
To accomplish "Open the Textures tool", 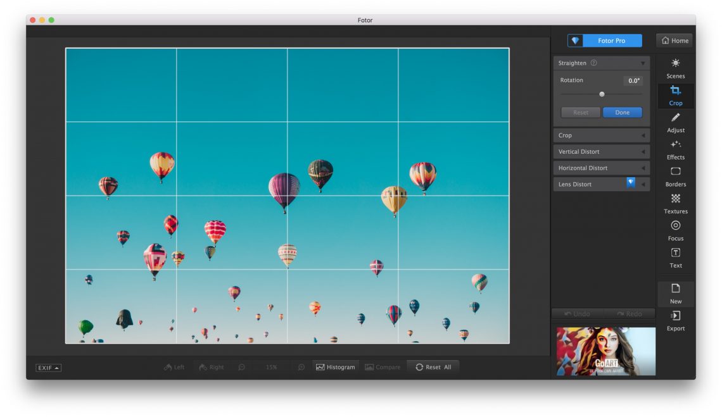I will (675, 204).
